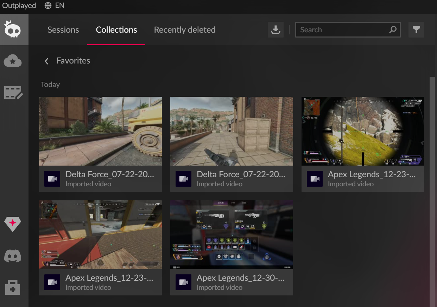Click the Apex Legends_12-30 video title
Viewport: 437px width, 307px height.
click(241, 278)
